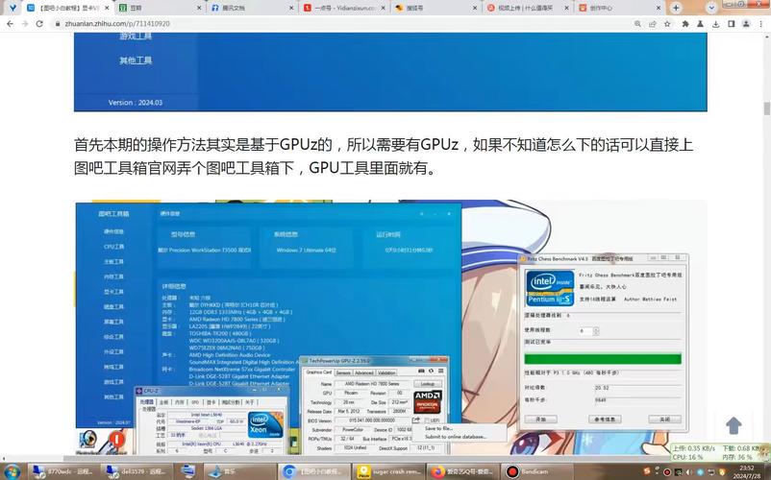771x480 pixels.
Task: Open the blue toolbox image with Version 2024.03
Action: 390,72
